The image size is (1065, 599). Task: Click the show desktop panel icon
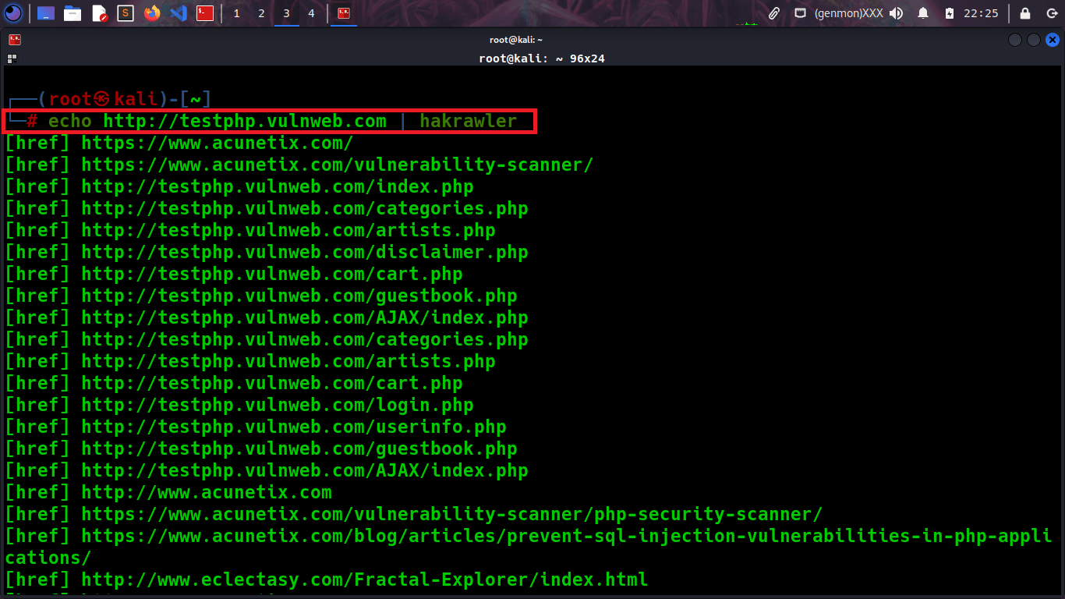click(x=46, y=13)
